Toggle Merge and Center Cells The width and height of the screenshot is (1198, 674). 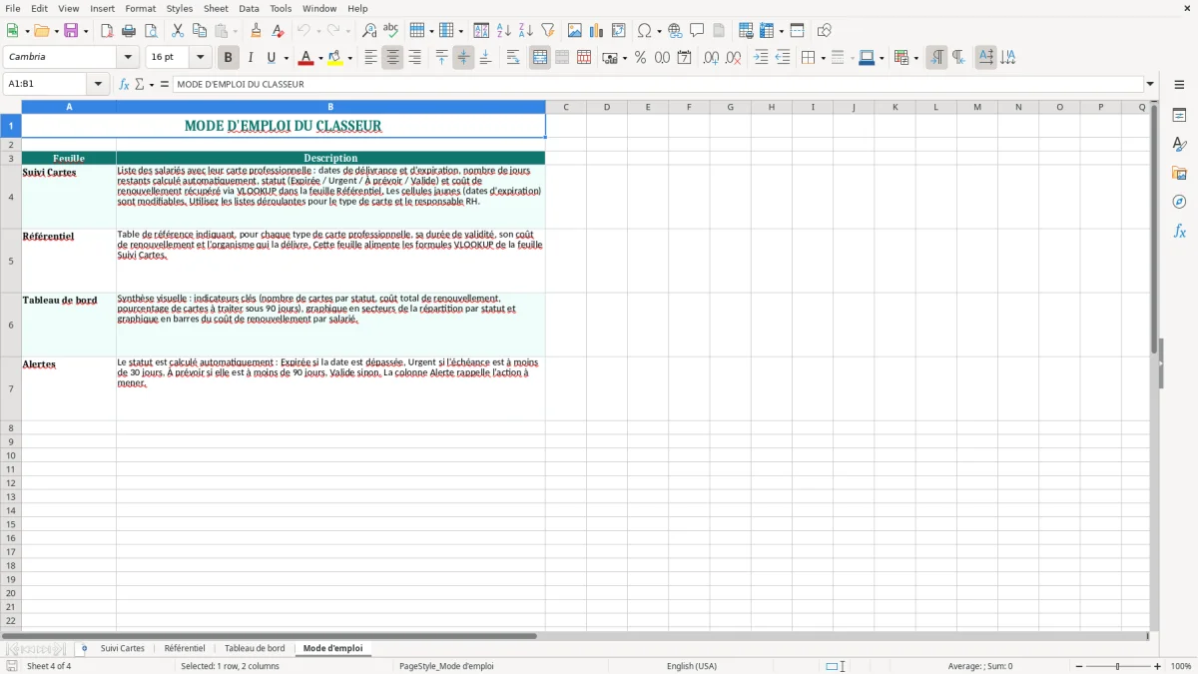coord(540,58)
